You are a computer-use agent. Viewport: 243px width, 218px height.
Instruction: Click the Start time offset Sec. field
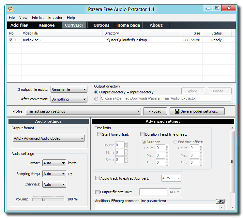(x=120, y=159)
